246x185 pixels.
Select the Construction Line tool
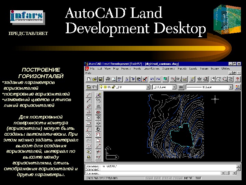88,100
